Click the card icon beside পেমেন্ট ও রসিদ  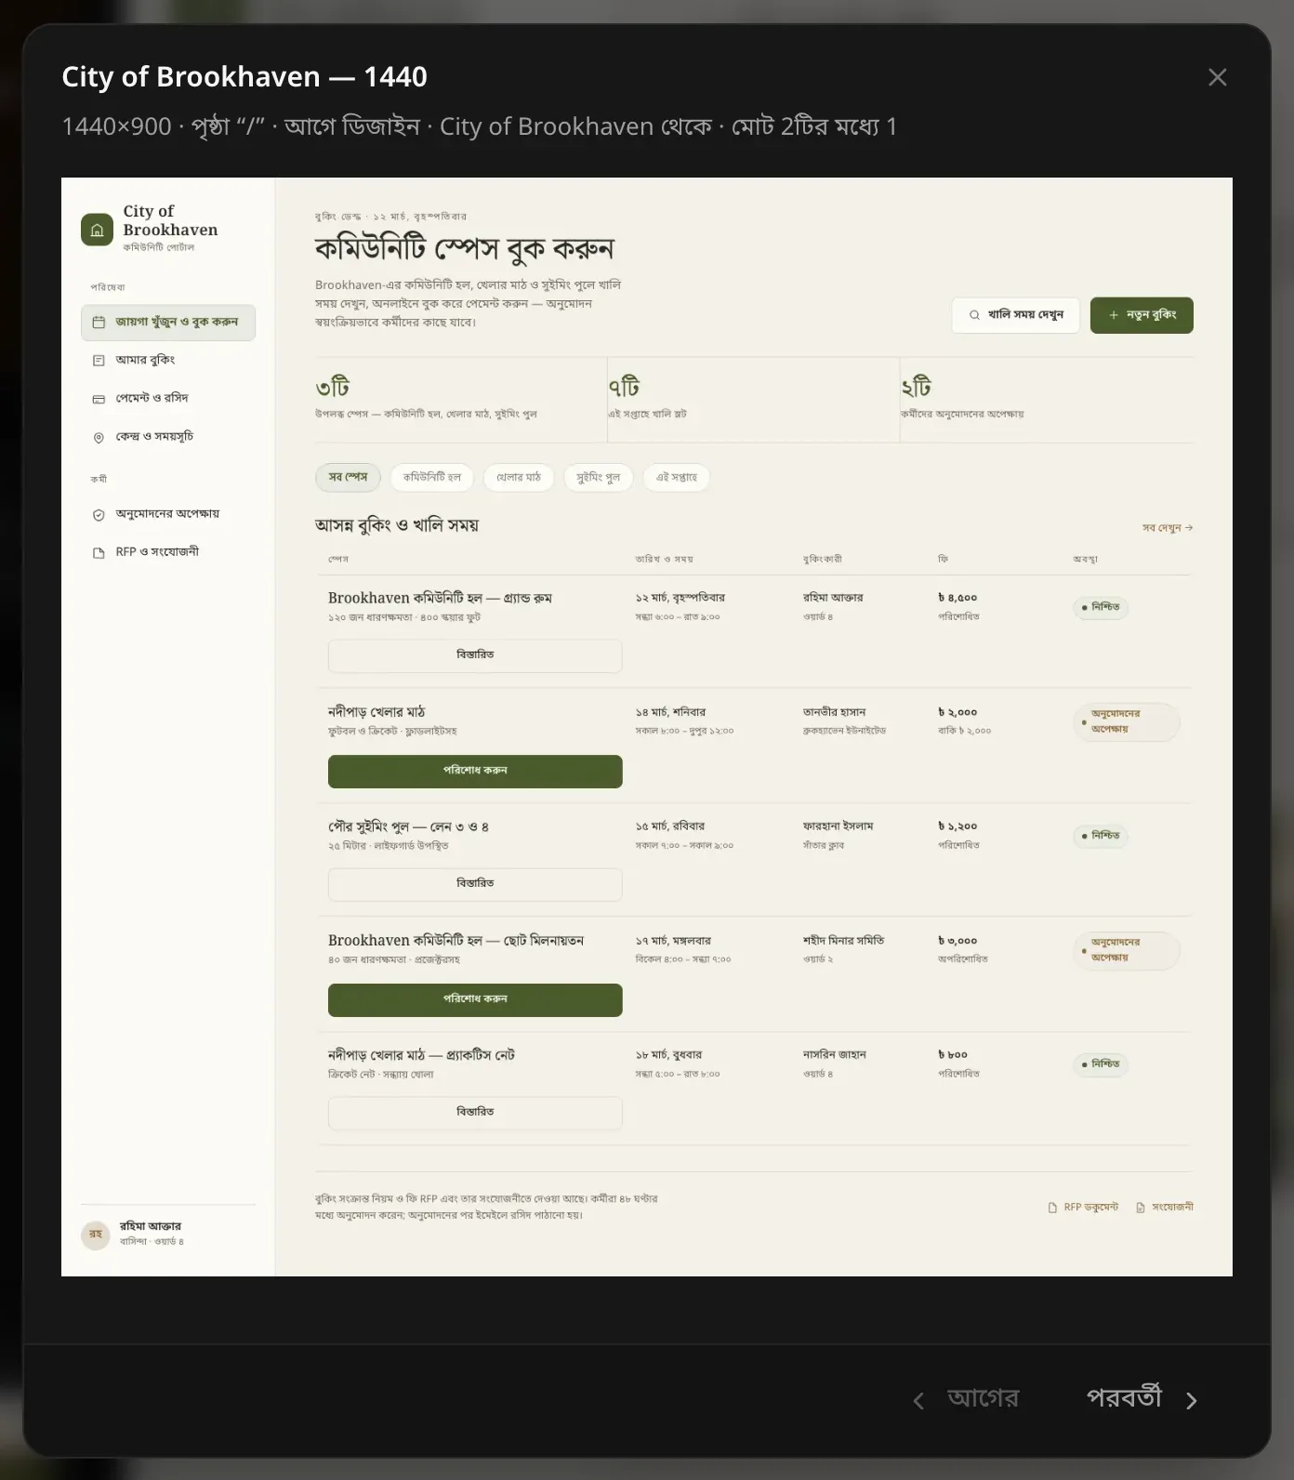[99, 399]
